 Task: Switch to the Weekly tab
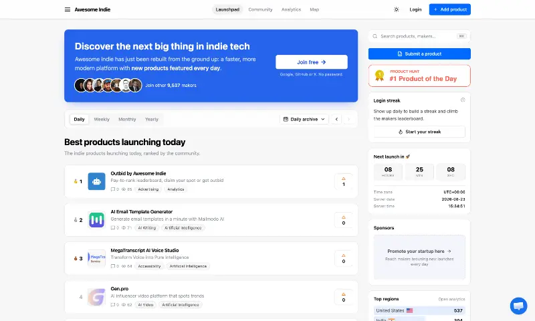(102, 120)
